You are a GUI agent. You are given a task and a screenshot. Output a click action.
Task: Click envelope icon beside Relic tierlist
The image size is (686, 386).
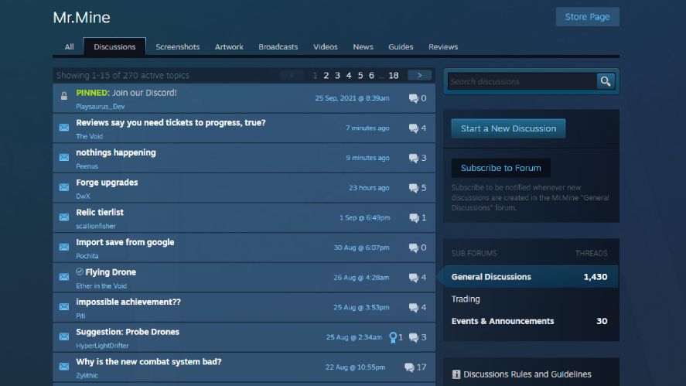[64, 217]
